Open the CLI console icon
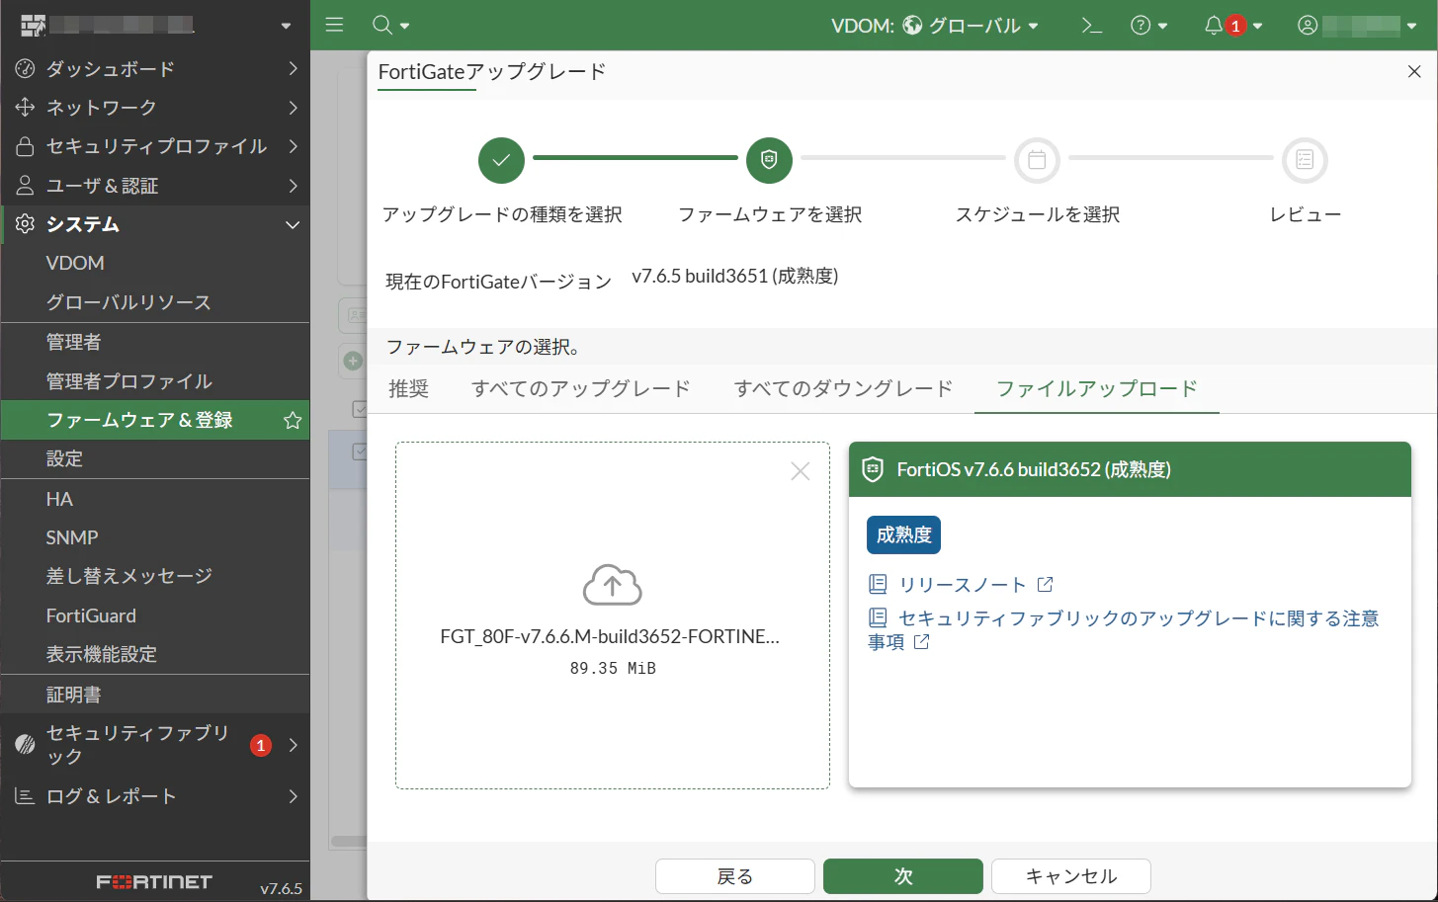This screenshot has width=1438, height=902. coord(1091,25)
